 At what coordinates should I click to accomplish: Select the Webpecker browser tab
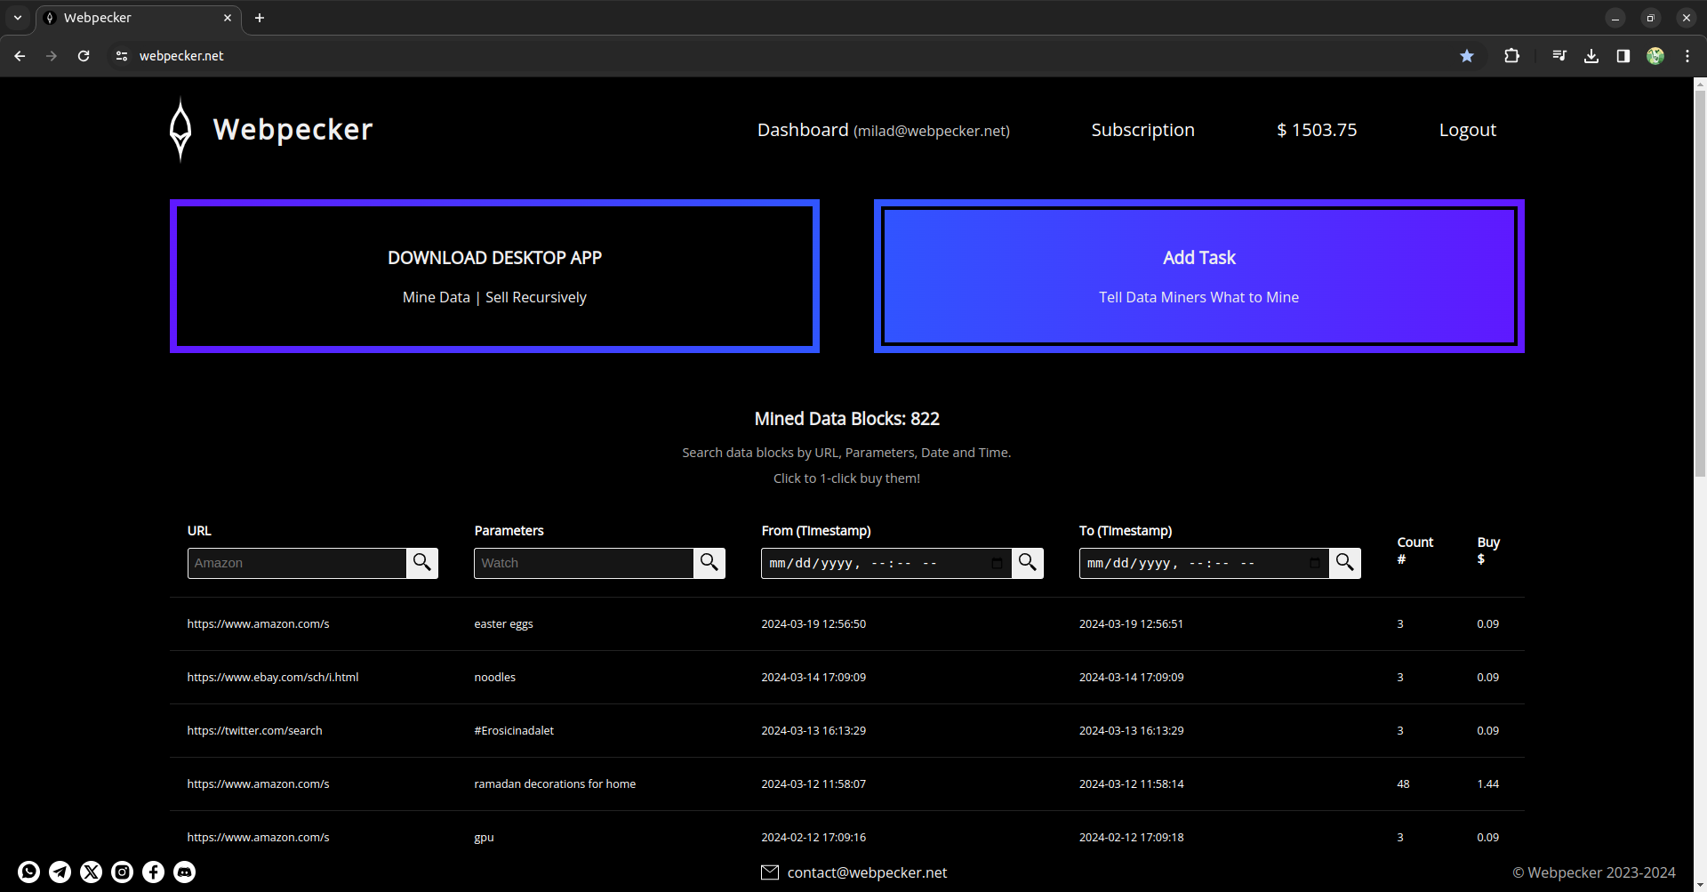tap(138, 18)
